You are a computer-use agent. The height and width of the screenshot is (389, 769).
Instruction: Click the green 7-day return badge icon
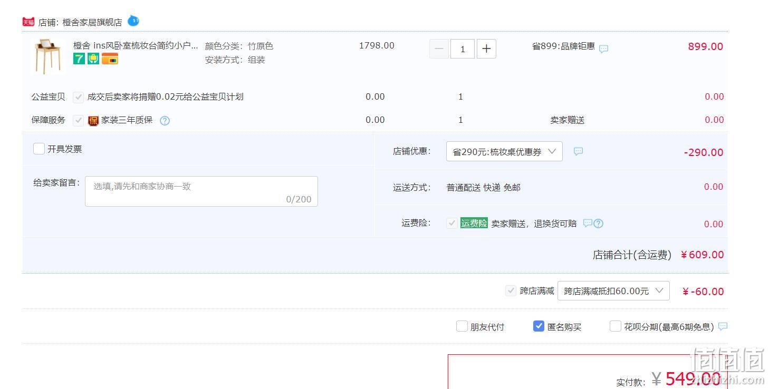pyautogui.click(x=79, y=59)
